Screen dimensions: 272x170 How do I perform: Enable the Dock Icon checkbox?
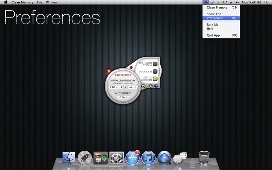pyautogui.click(x=155, y=71)
